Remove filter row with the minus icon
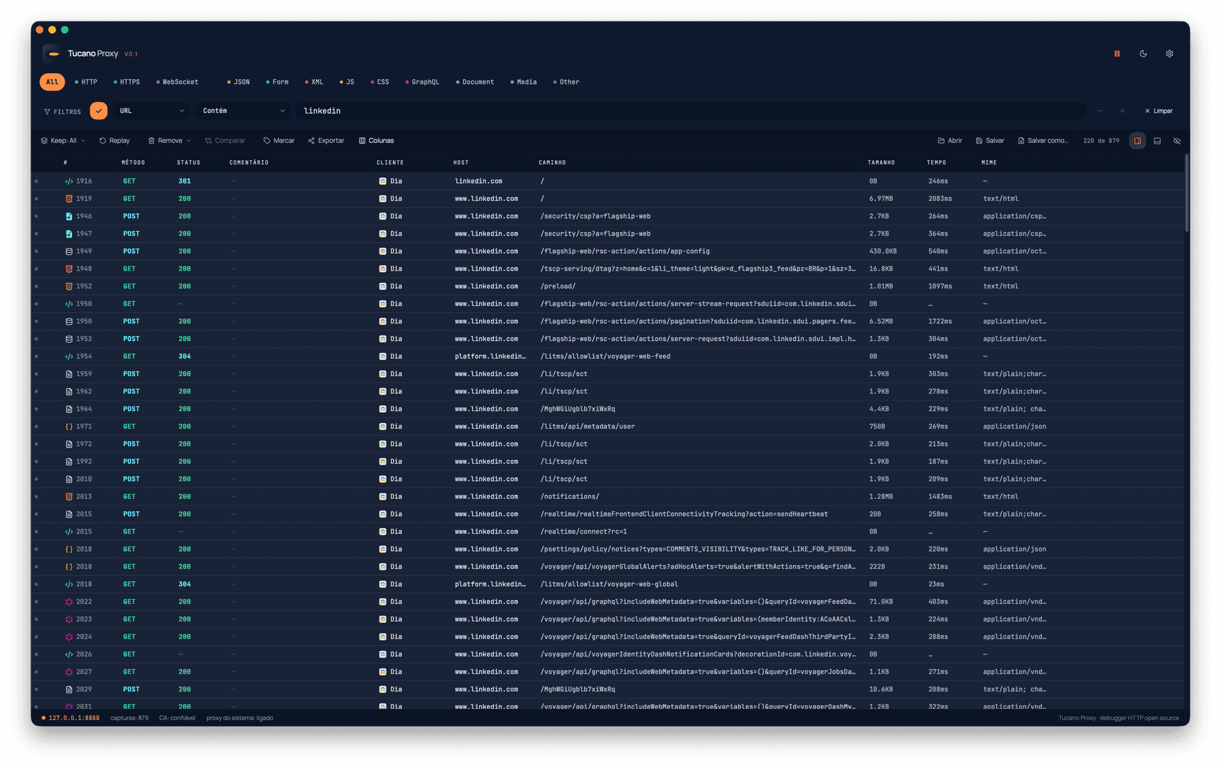Image resolution: width=1221 pixels, height=767 pixels. pos(1100,111)
